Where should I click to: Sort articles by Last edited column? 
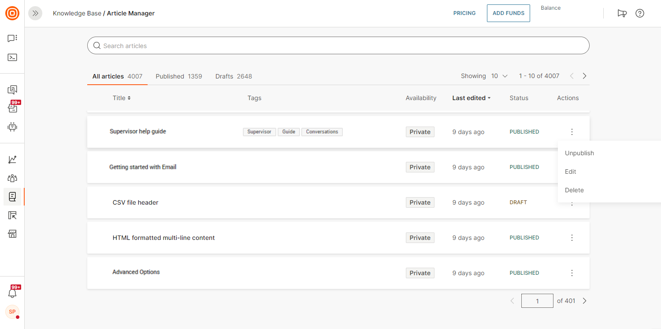(x=471, y=98)
